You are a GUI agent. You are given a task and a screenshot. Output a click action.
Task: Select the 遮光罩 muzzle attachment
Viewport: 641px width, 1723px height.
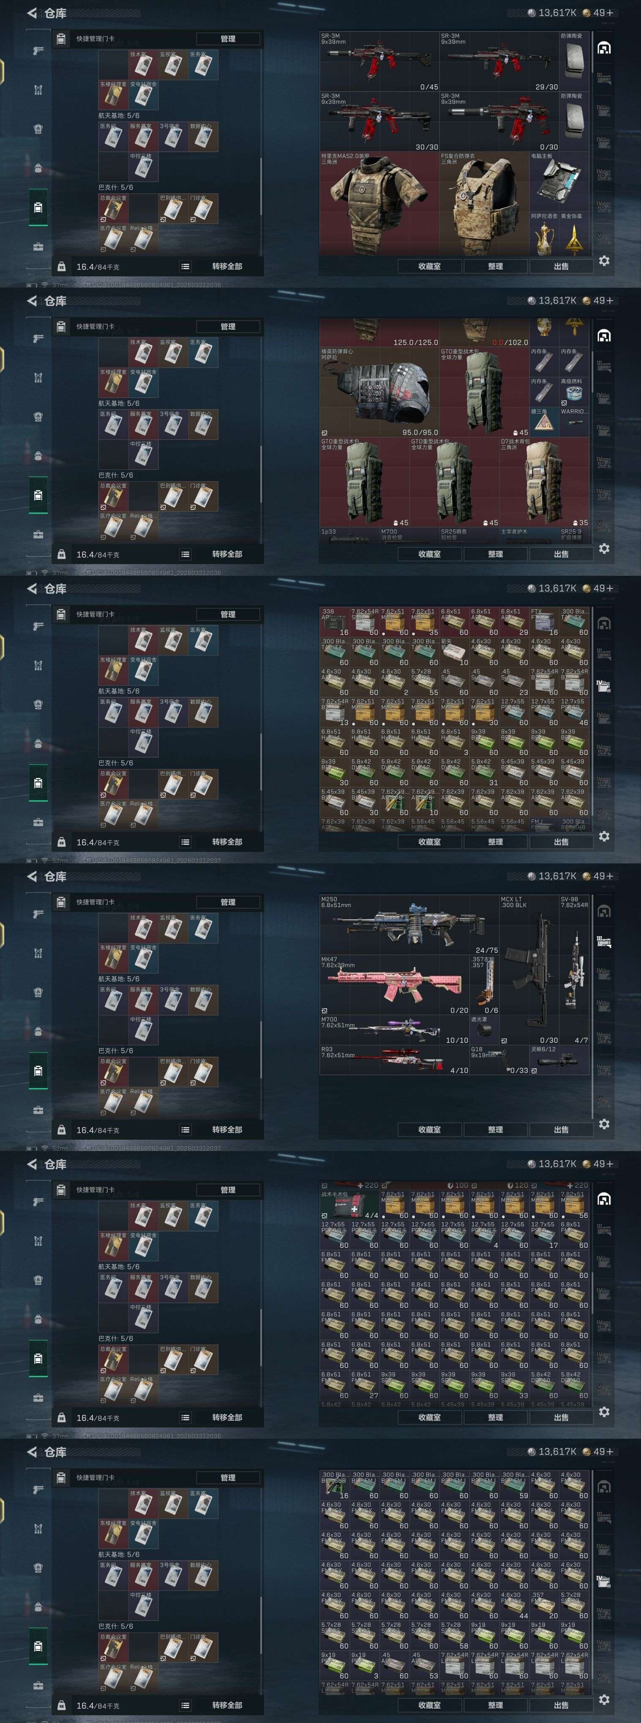[484, 1030]
